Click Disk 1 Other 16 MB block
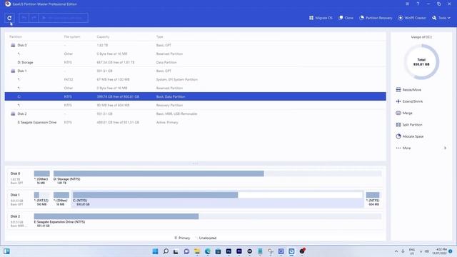 coord(61,195)
